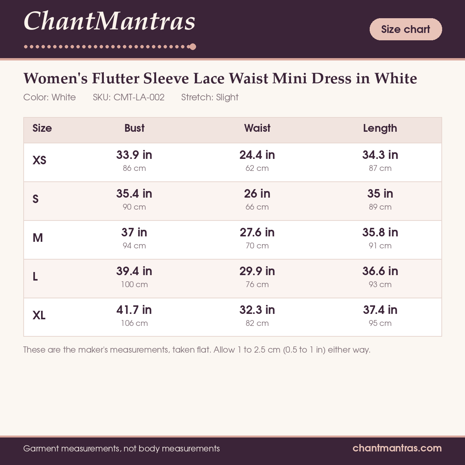Select the Bust column header
465x465 pixels.
pos(134,128)
